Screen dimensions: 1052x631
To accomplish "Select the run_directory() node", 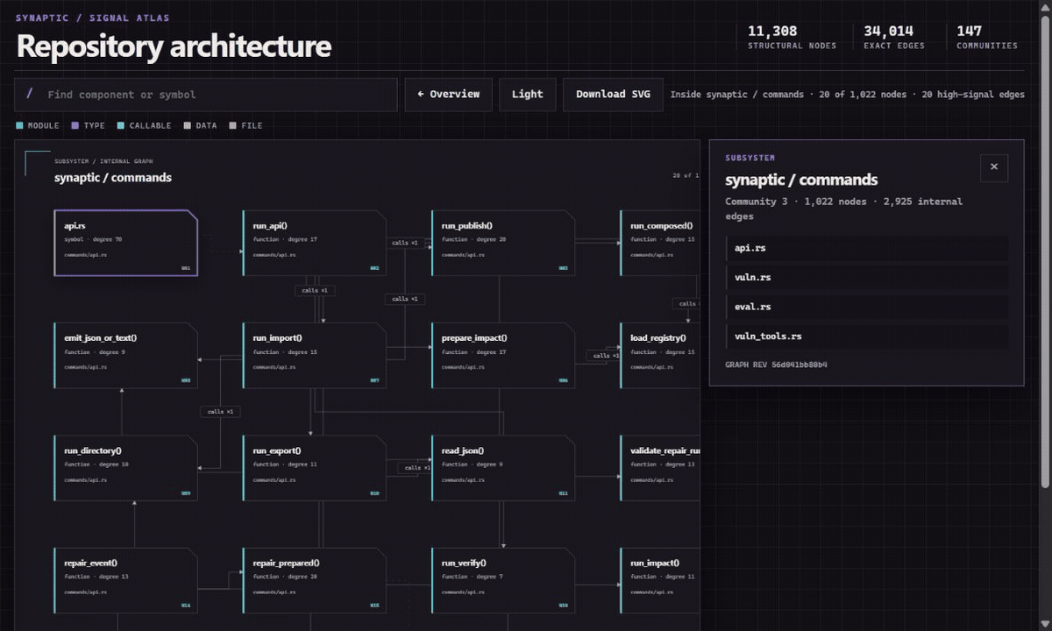I will click(x=126, y=468).
